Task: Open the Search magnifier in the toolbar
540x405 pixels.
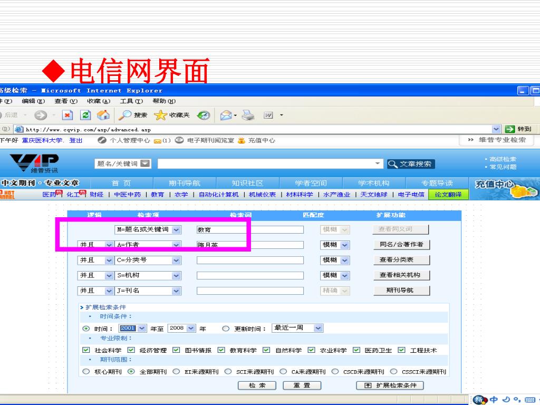Action: pyautogui.click(x=124, y=115)
